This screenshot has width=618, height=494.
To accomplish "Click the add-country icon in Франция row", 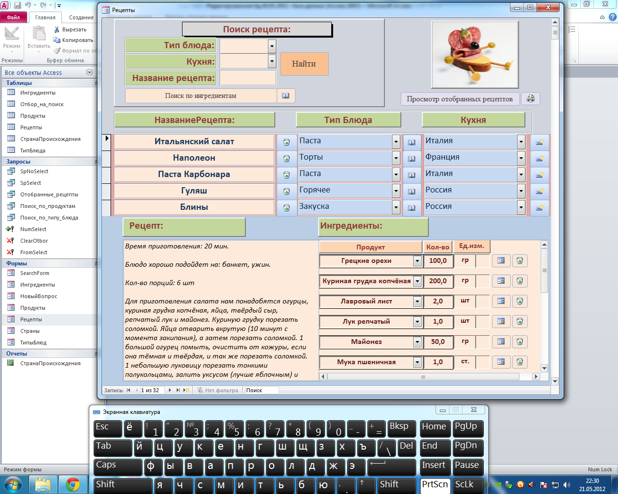I will [539, 158].
